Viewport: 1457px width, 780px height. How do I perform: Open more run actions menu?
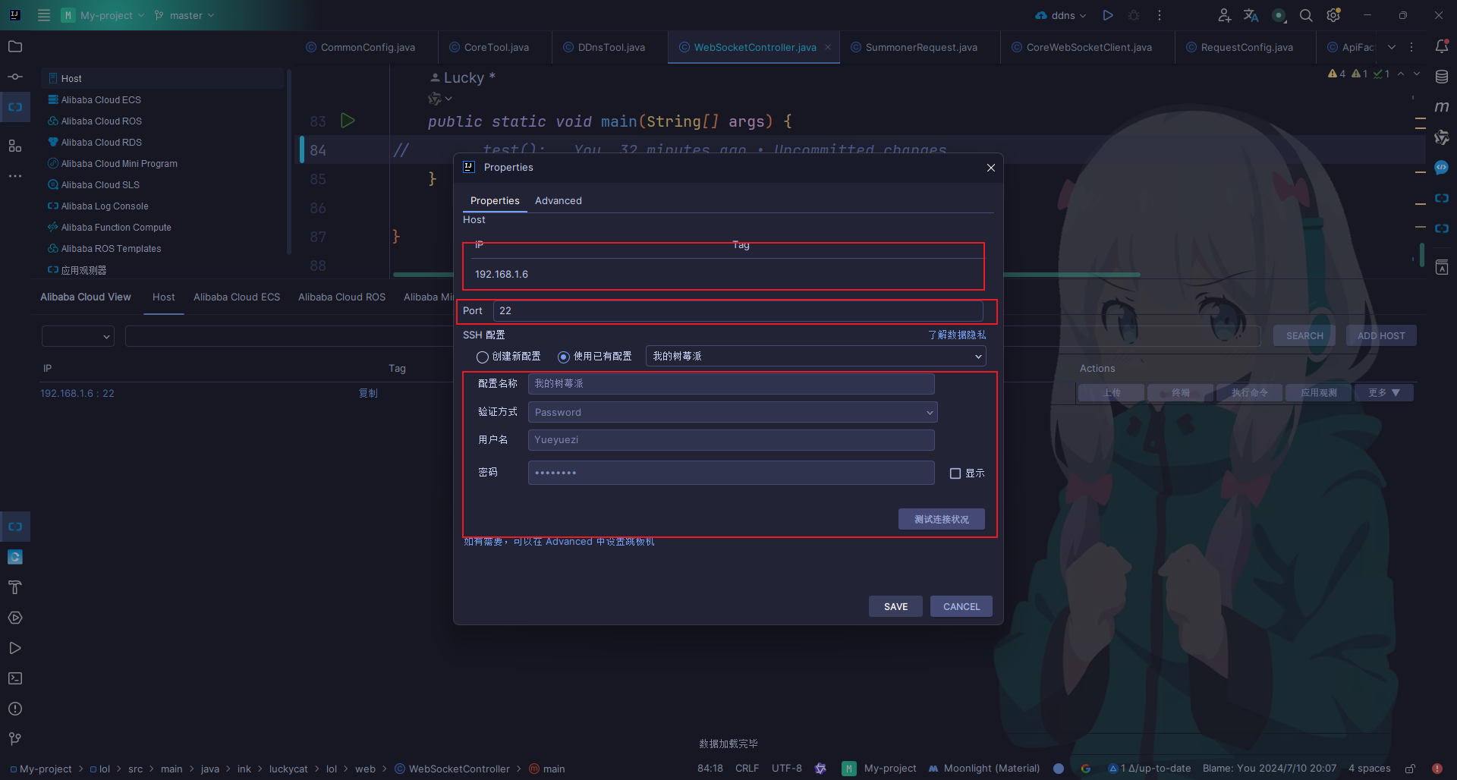(1160, 15)
